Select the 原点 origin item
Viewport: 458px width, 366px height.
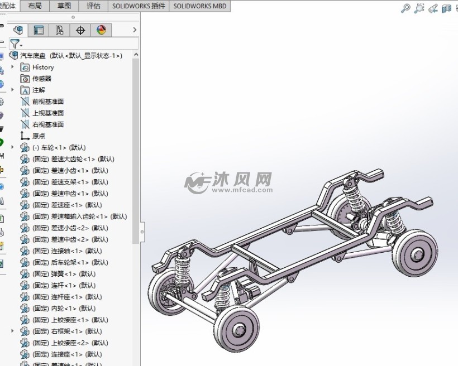39,136
